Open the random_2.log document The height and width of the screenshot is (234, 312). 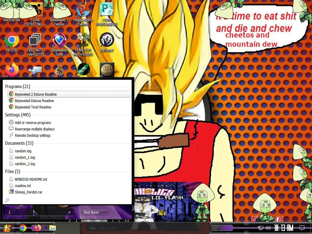click(69, 164)
